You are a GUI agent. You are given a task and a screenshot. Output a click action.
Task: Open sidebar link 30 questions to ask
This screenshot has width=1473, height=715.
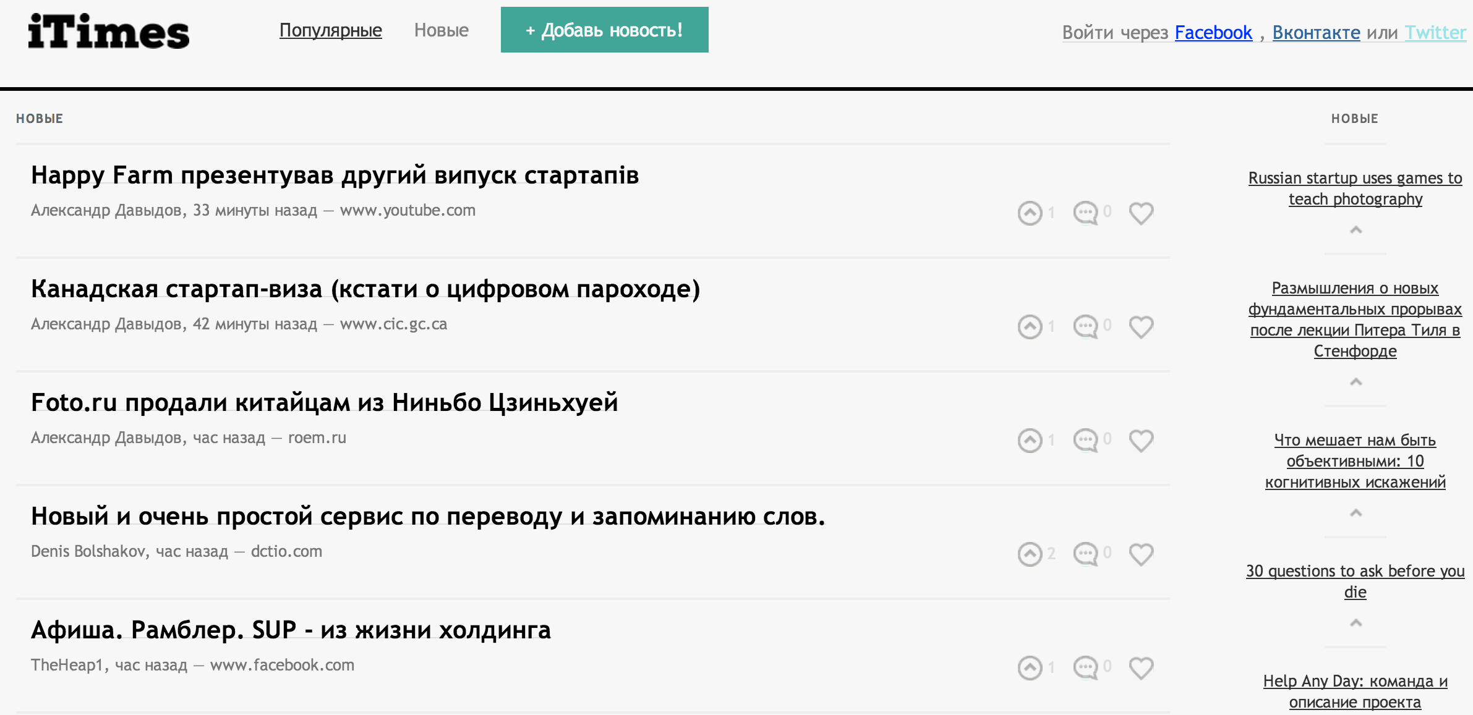(x=1356, y=582)
